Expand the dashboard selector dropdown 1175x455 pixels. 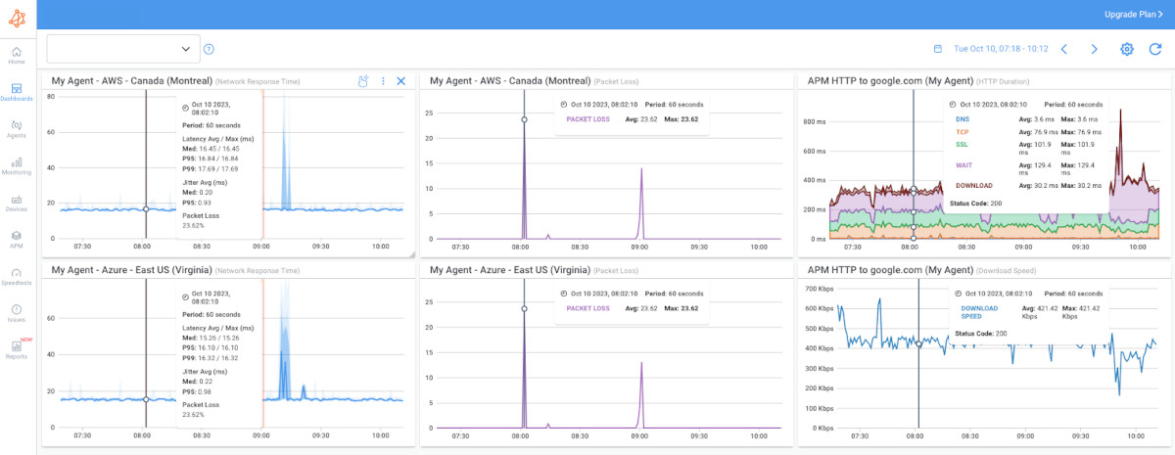tap(123, 49)
